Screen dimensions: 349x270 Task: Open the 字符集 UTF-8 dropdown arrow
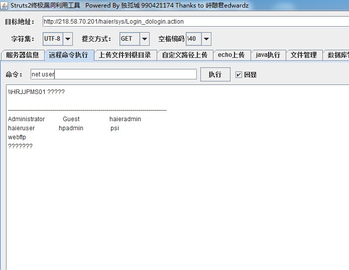[68, 39]
